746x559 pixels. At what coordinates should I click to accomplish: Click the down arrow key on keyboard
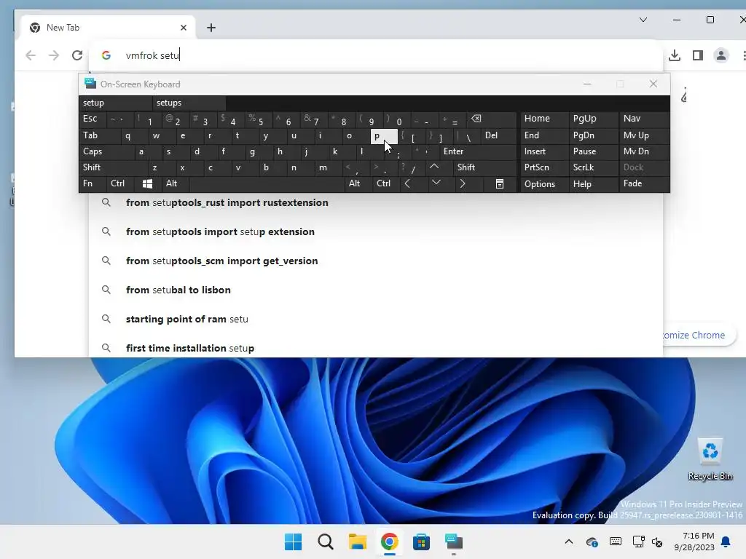436,183
